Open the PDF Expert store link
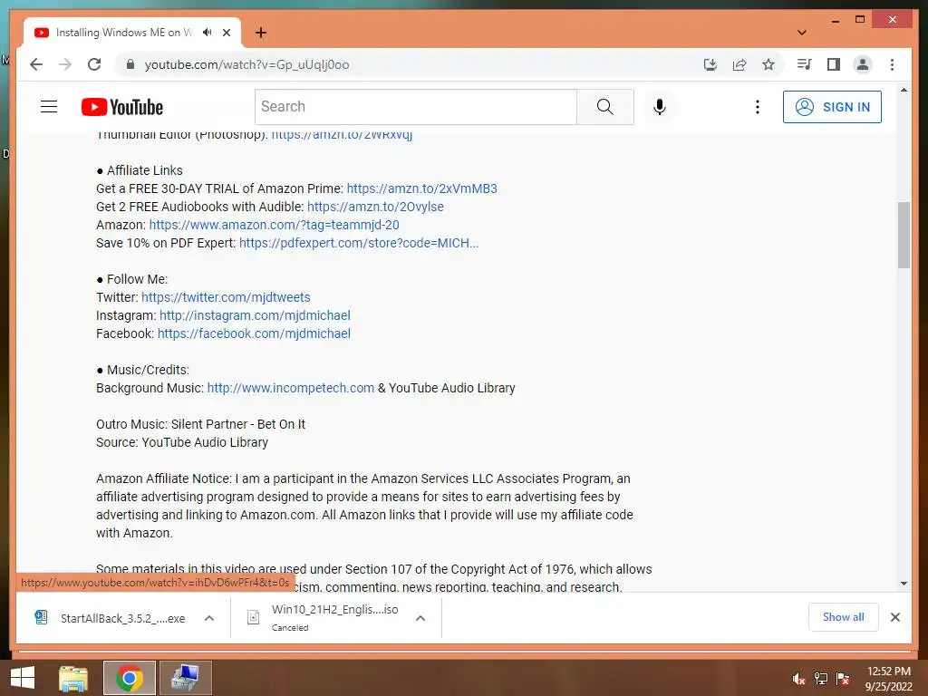The width and height of the screenshot is (928, 696). click(359, 243)
